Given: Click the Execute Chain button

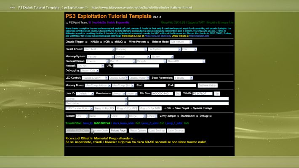Looking at the screenshot, I should click(100, 131).
